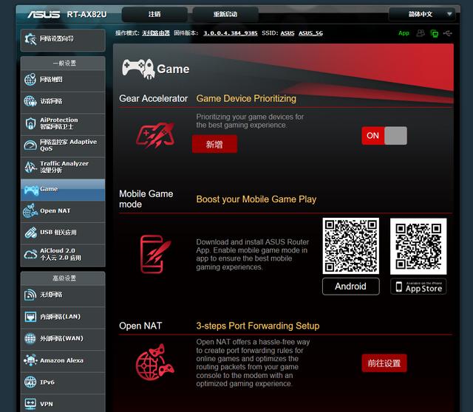The image size is (473, 412).
Task: Click the App Store QR code image
Action: click(x=418, y=247)
